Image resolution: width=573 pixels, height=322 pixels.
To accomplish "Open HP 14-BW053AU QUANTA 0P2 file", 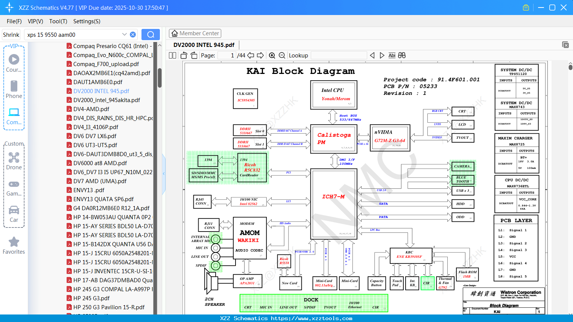I will click(x=109, y=217).
